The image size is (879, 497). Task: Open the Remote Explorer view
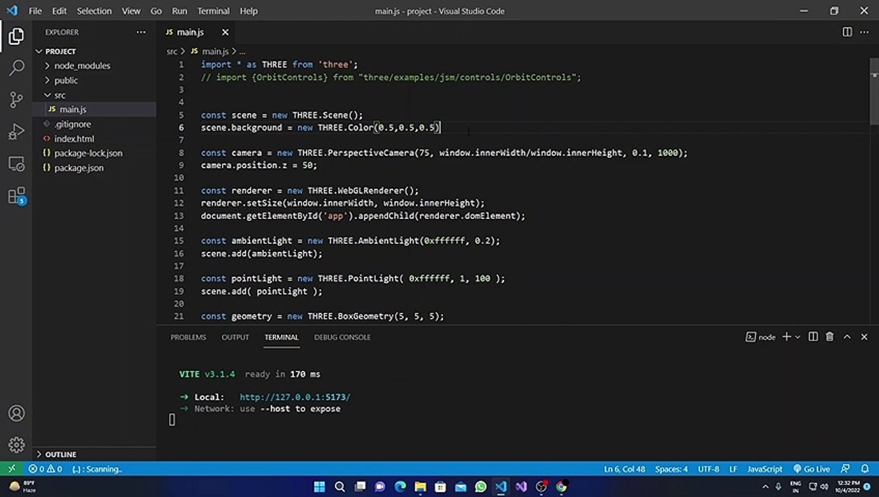(x=17, y=164)
